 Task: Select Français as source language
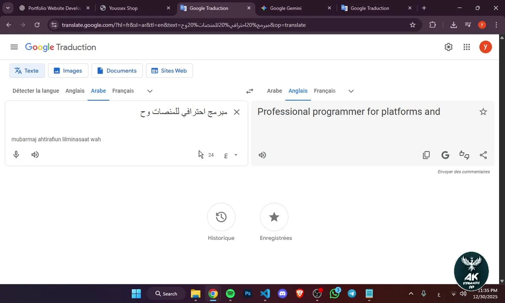pos(123,91)
